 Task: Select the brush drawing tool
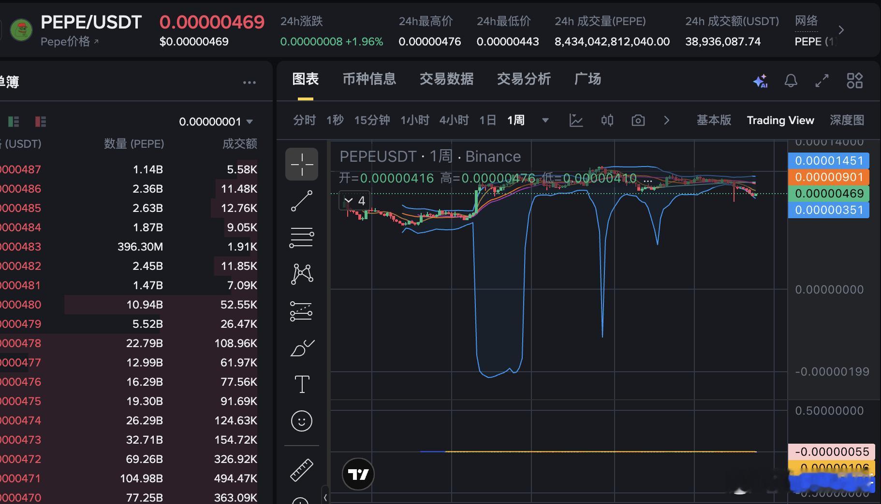[x=302, y=348]
